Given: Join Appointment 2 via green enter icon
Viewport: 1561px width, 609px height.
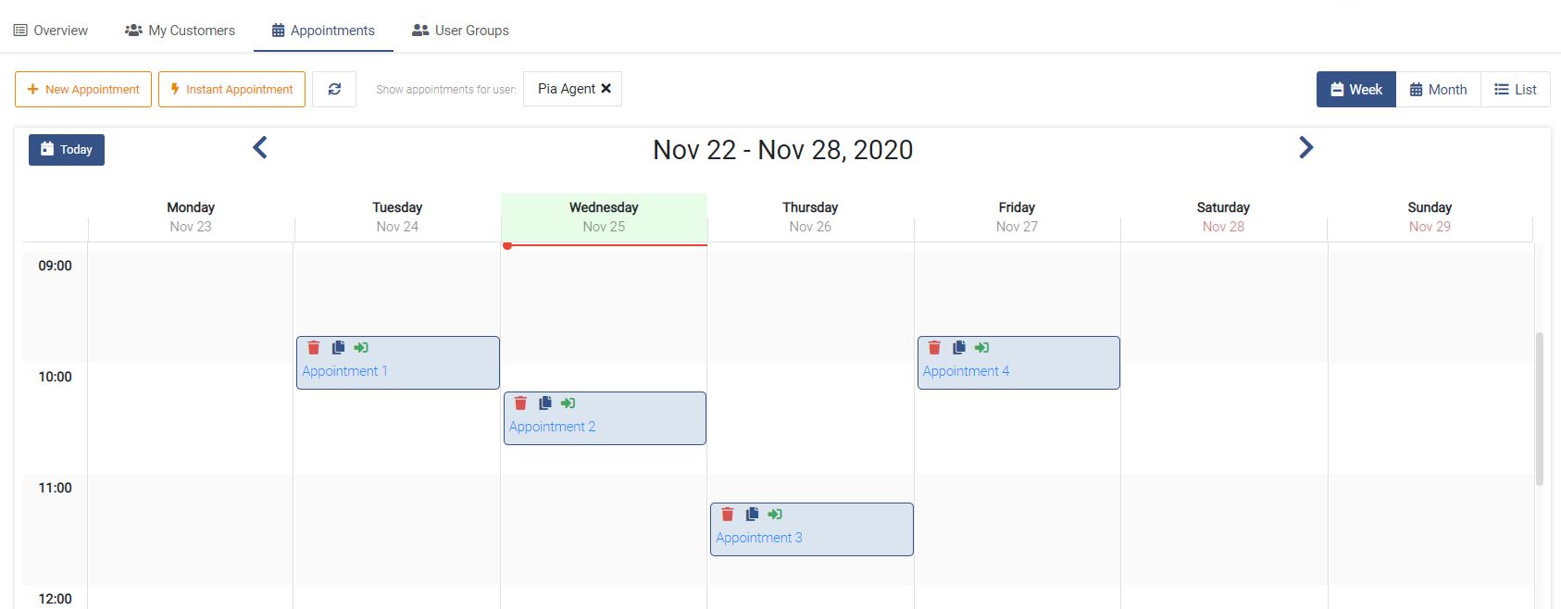Looking at the screenshot, I should (x=568, y=404).
